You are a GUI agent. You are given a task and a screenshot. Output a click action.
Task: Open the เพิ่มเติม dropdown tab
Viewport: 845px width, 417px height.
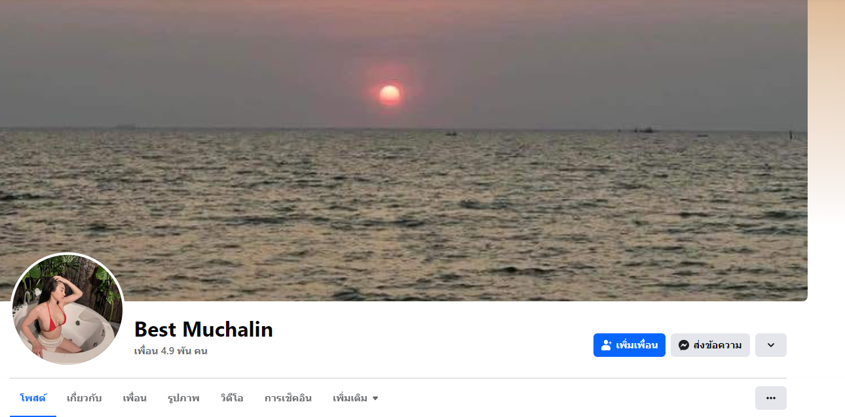click(356, 398)
